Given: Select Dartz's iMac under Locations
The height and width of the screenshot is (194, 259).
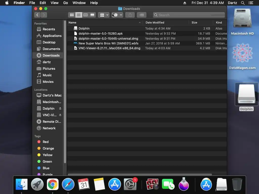Looking at the screenshot, I should tap(48, 95).
